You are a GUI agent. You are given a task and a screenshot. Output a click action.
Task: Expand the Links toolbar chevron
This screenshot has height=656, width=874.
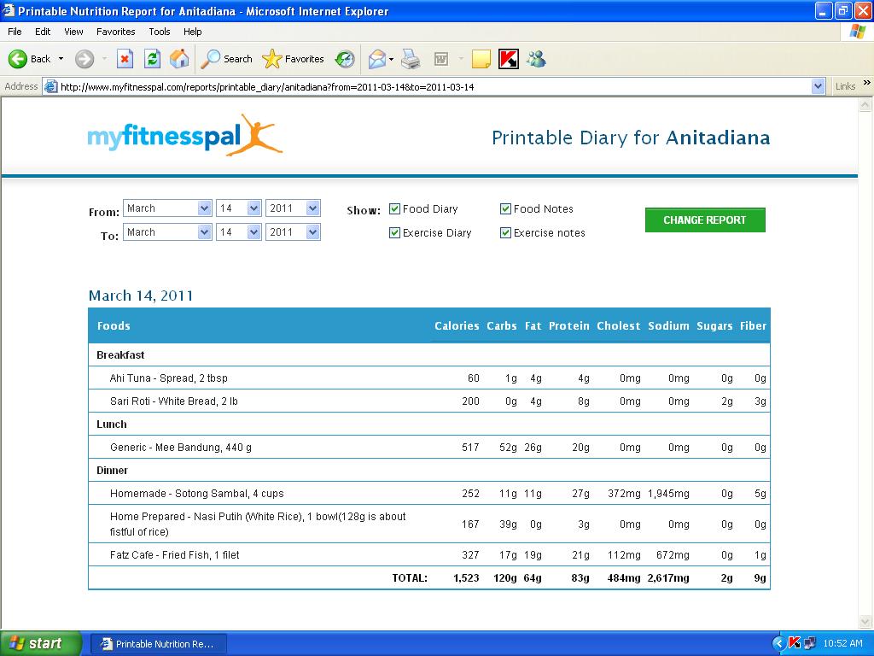[867, 83]
